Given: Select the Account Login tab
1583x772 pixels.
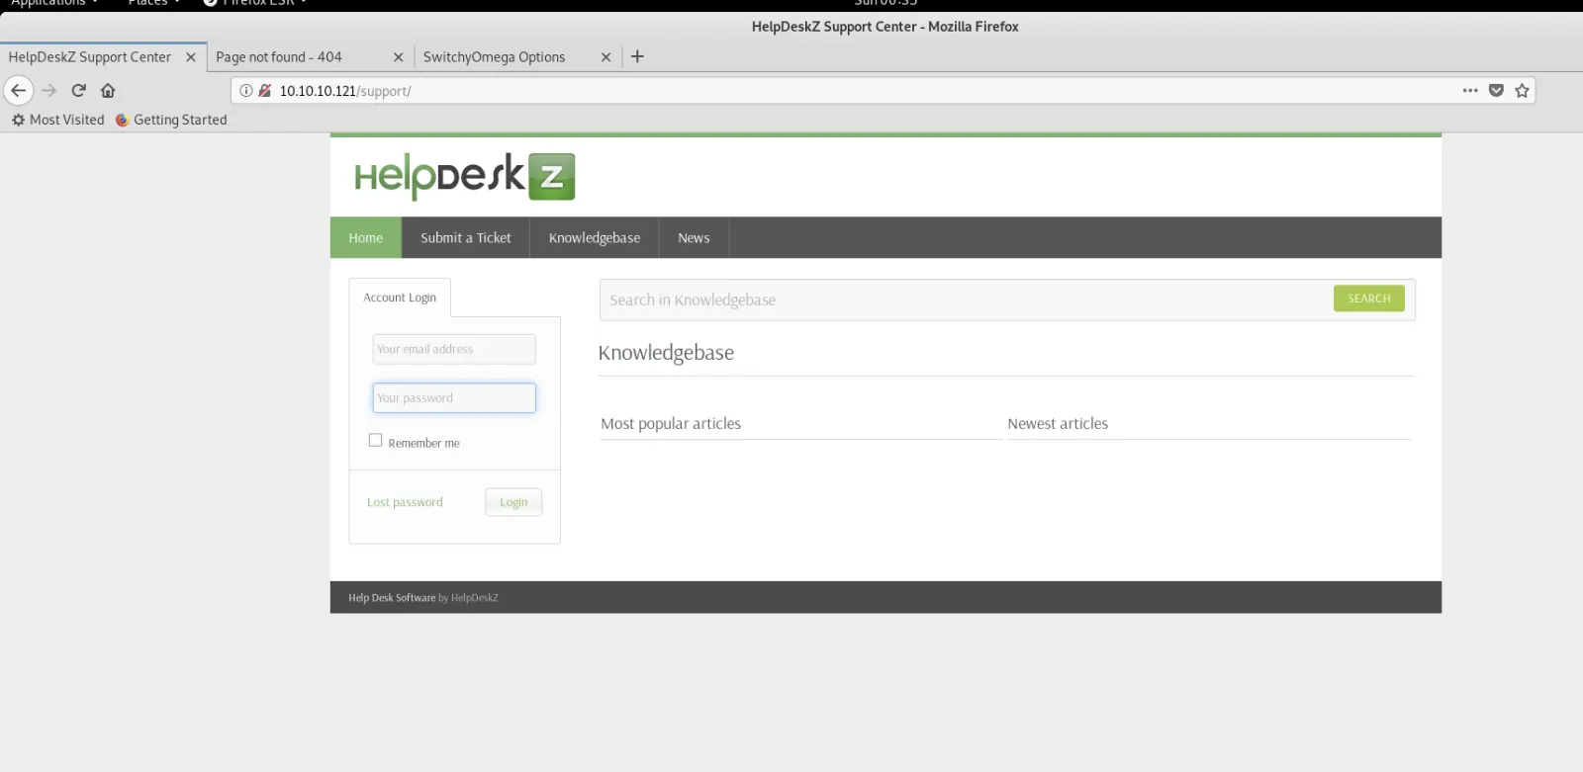Looking at the screenshot, I should click(x=400, y=298).
